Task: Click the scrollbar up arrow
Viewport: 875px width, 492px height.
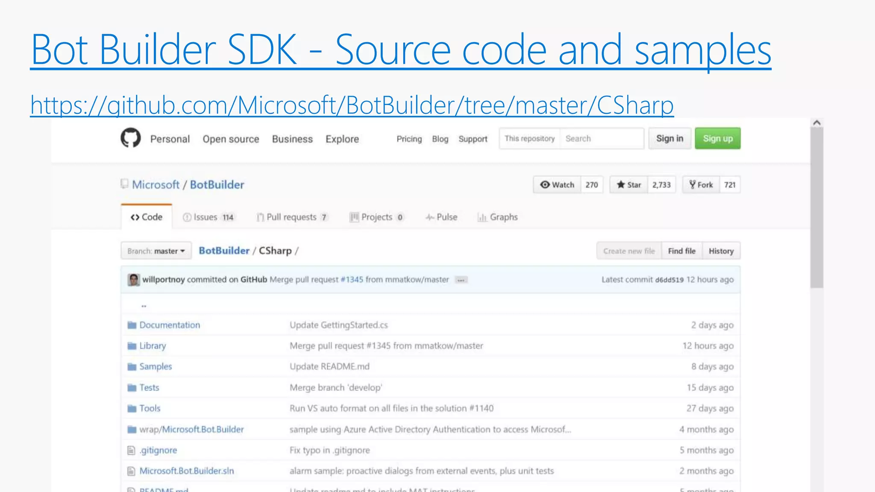Action: 817,123
